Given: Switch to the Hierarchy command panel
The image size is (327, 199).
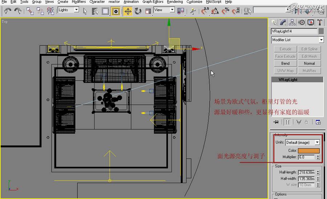Looking at the screenshot, I should [x=292, y=22].
